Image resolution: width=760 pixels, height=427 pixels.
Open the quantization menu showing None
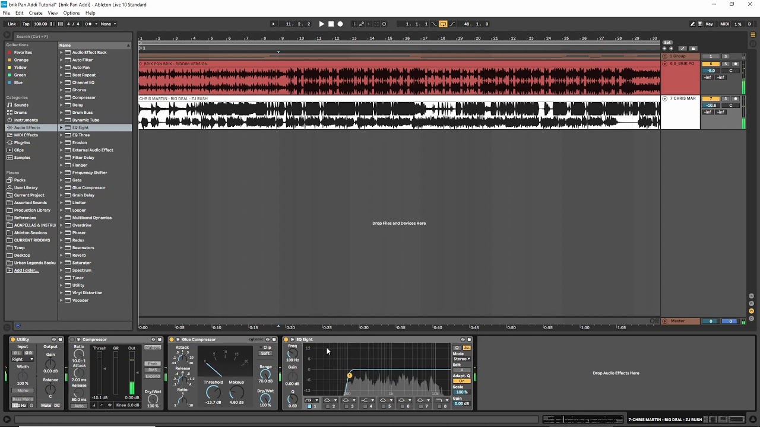click(108, 24)
